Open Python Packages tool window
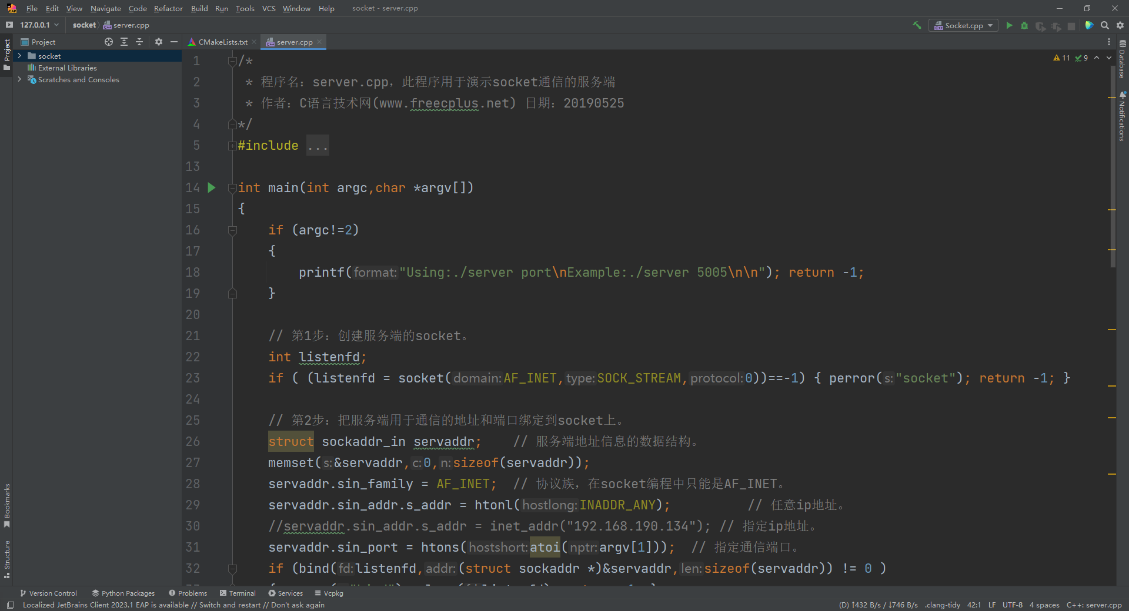Image resolution: width=1129 pixels, height=611 pixels. 123,593
